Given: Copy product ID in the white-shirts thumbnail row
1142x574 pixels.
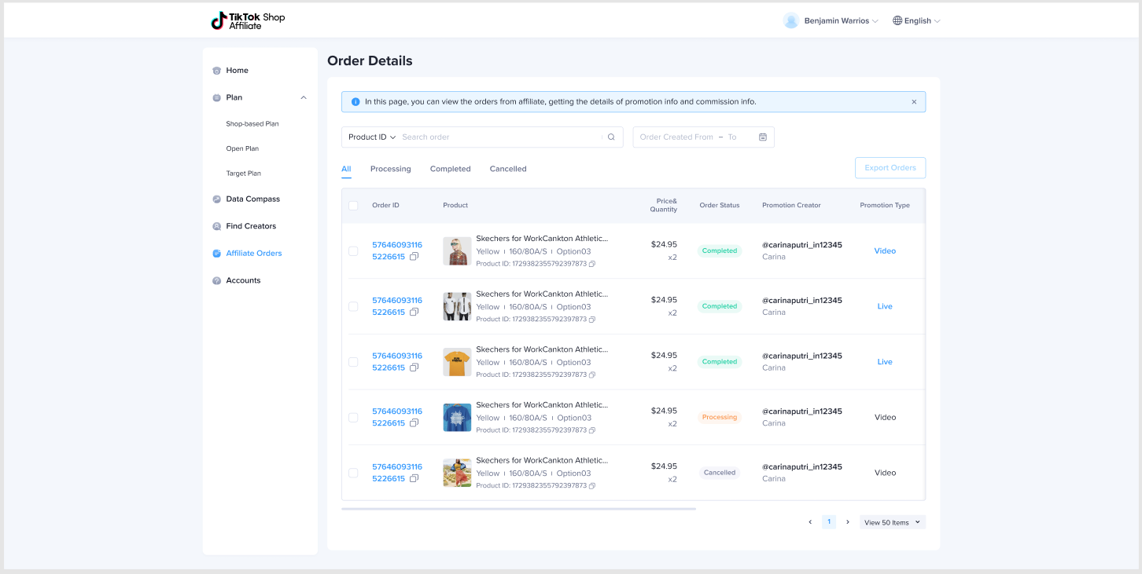Looking at the screenshot, I should [592, 320].
